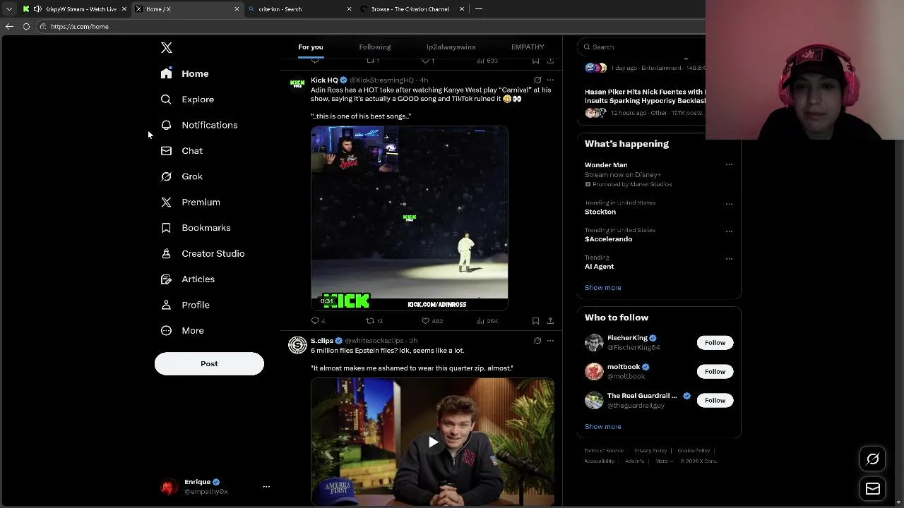Screen dimensions: 904x508
Task: Open the floating messages button
Action: [x=873, y=489]
